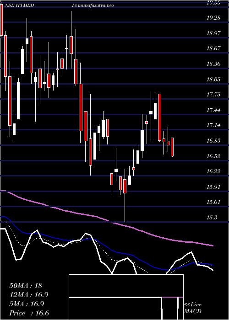Select the 18.67 price level label
The width and height of the screenshot is (229, 320).
pos(213,48)
